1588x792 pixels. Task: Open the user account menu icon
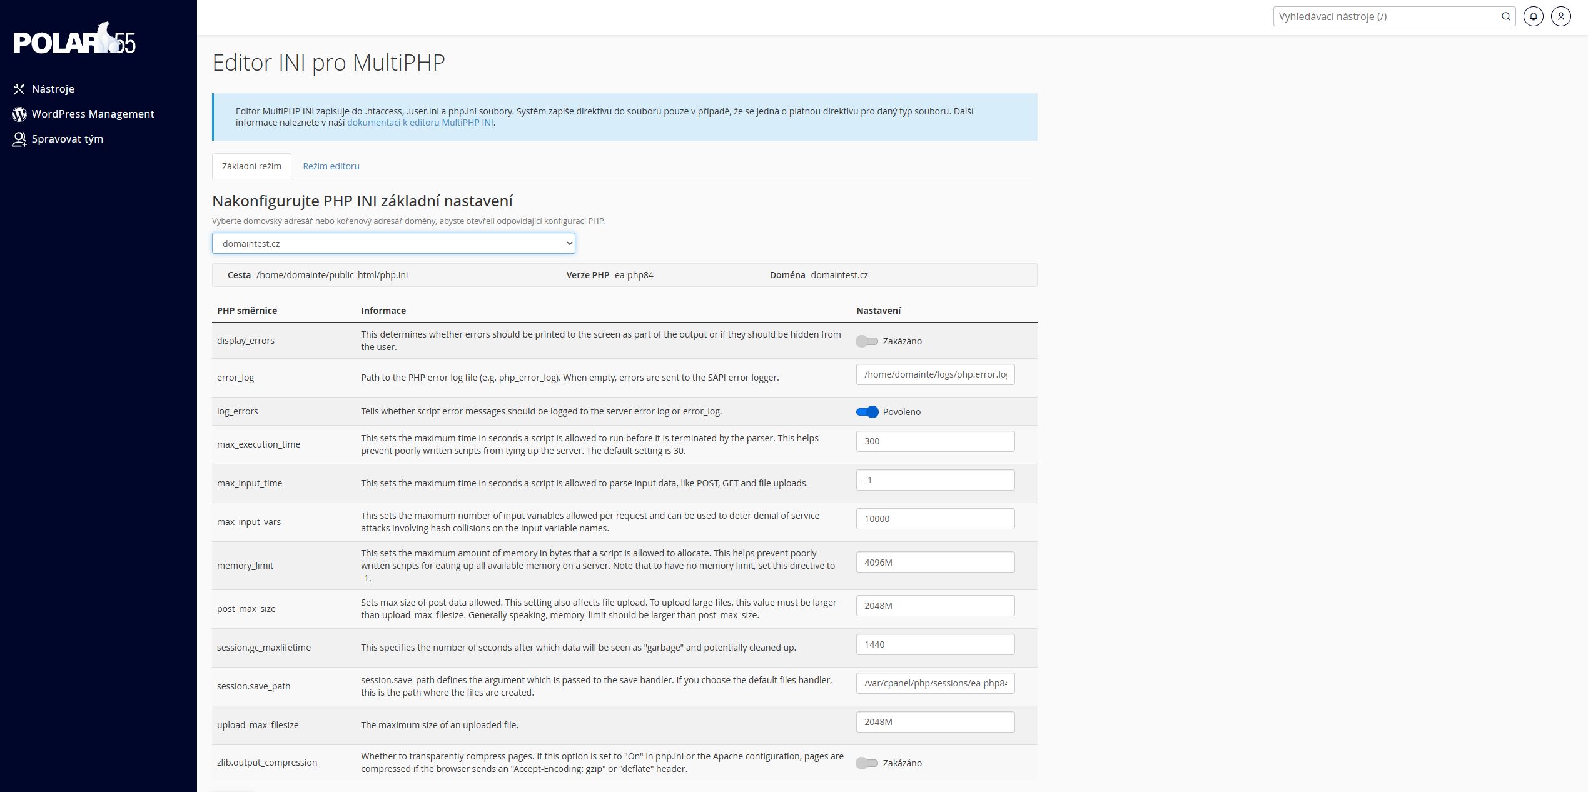pyautogui.click(x=1561, y=16)
